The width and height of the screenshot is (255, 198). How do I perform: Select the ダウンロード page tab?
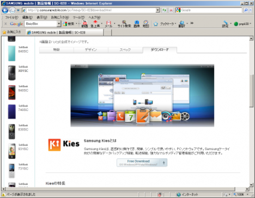tap(160, 49)
